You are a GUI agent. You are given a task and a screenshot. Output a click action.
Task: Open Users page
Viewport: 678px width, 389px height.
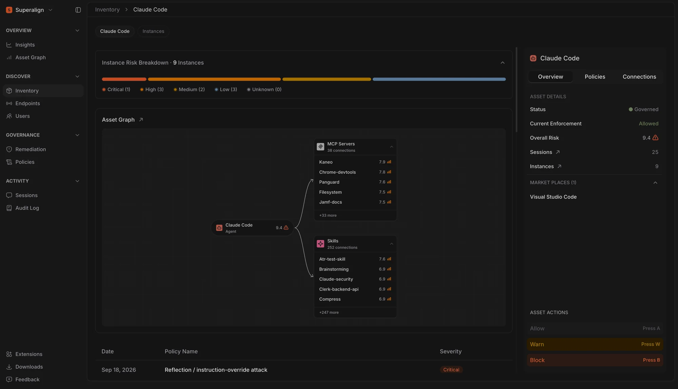22,116
